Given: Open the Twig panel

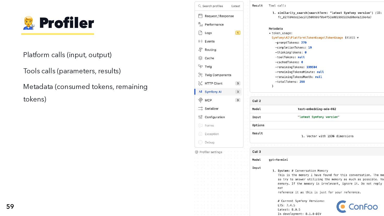Looking at the screenshot, I should click(x=219, y=67).
